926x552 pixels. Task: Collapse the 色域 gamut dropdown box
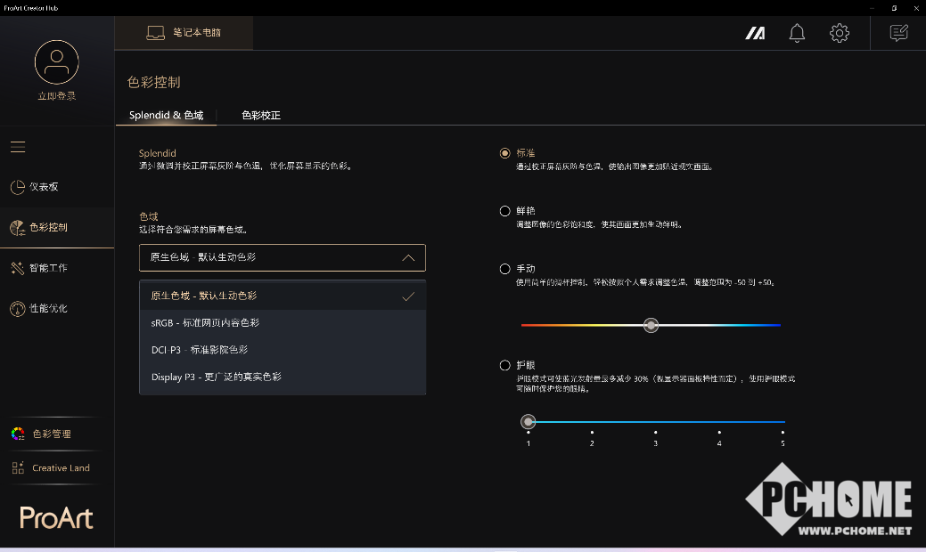283,257
